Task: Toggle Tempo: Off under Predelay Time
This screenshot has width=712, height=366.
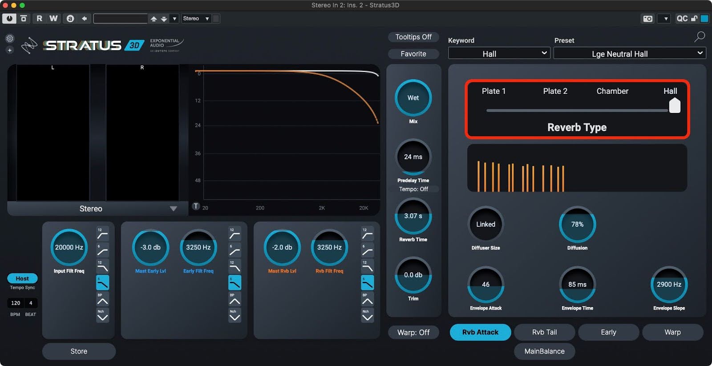Action: (x=413, y=189)
